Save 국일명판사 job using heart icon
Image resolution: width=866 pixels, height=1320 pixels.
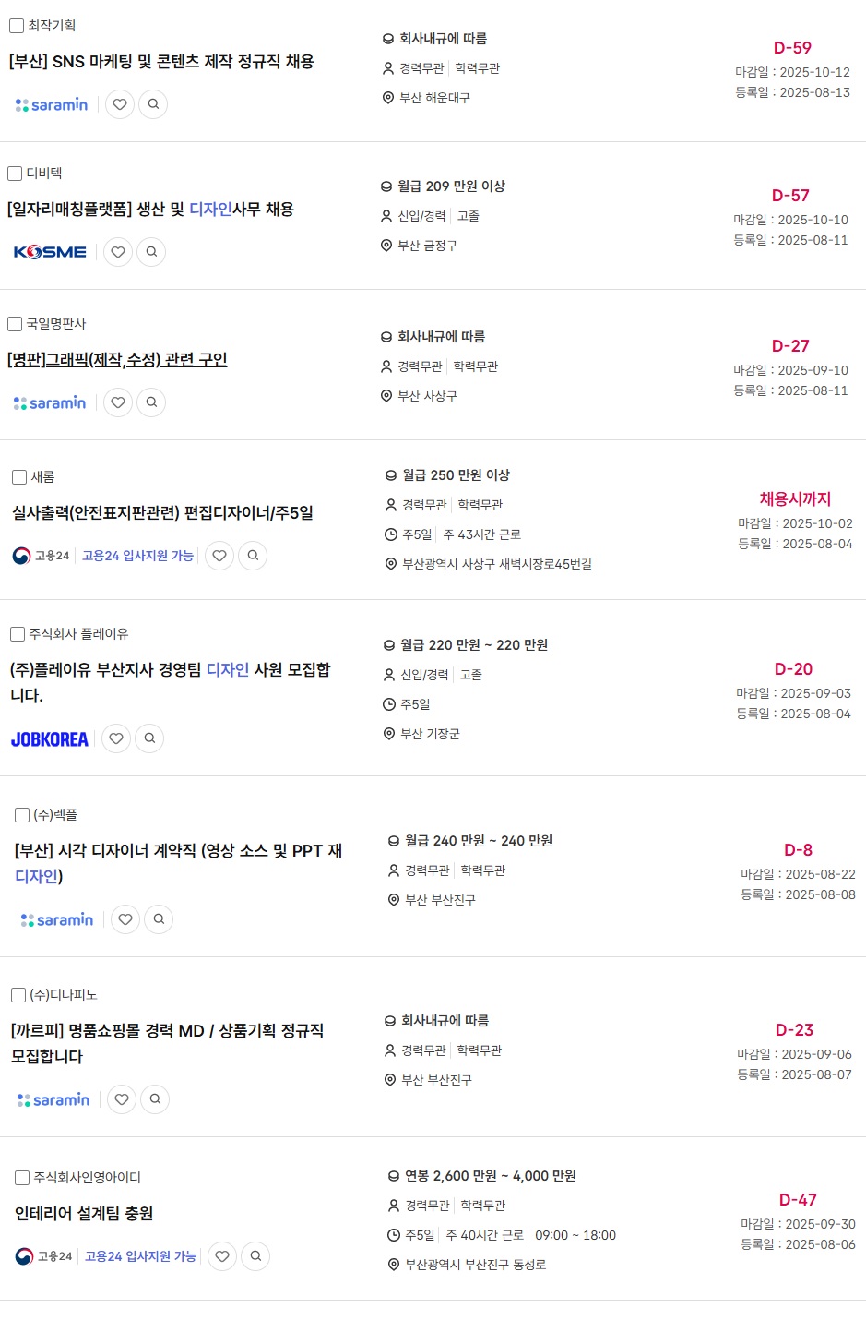[118, 402]
